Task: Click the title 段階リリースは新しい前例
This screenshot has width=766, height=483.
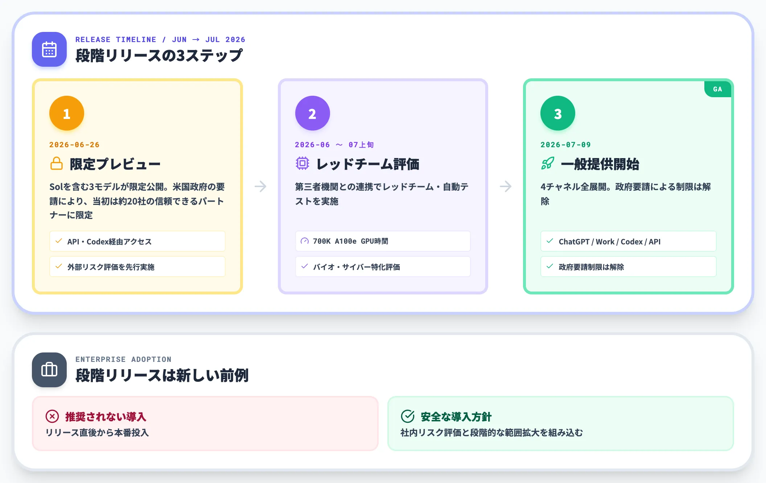Action: pos(162,375)
